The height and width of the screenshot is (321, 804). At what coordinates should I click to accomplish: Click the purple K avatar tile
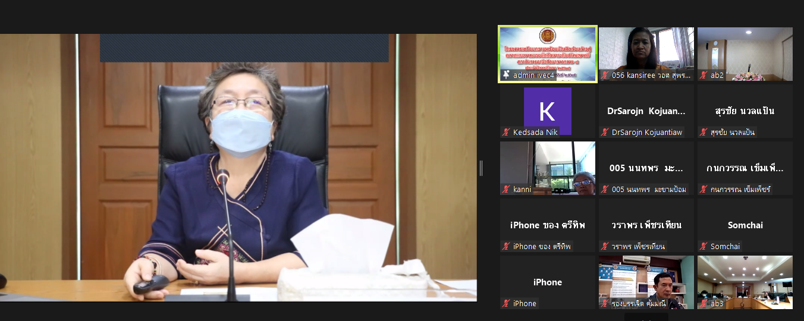coord(548,111)
